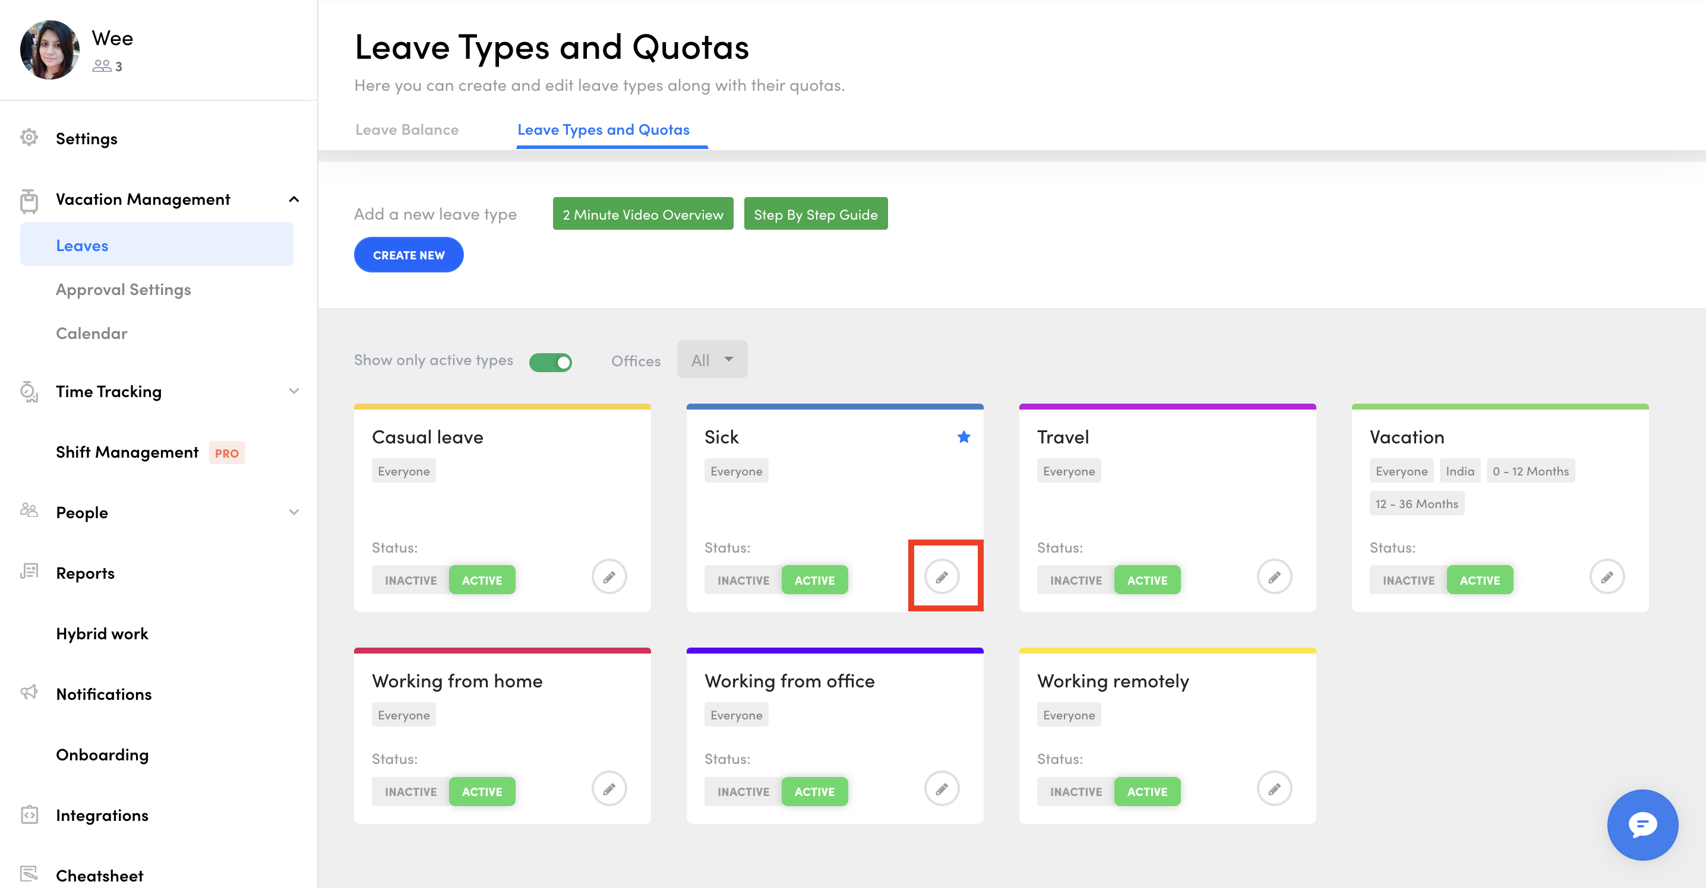Edit the Vacation leave type
Image resolution: width=1706 pixels, height=888 pixels.
point(1606,576)
